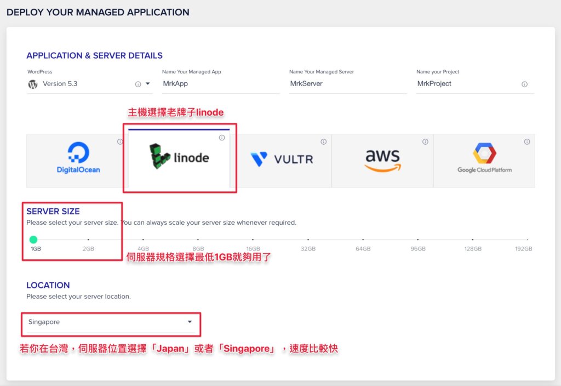This screenshot has width=561, height=386.
Task: Click the WordPress logo icon
Action: 33,84
